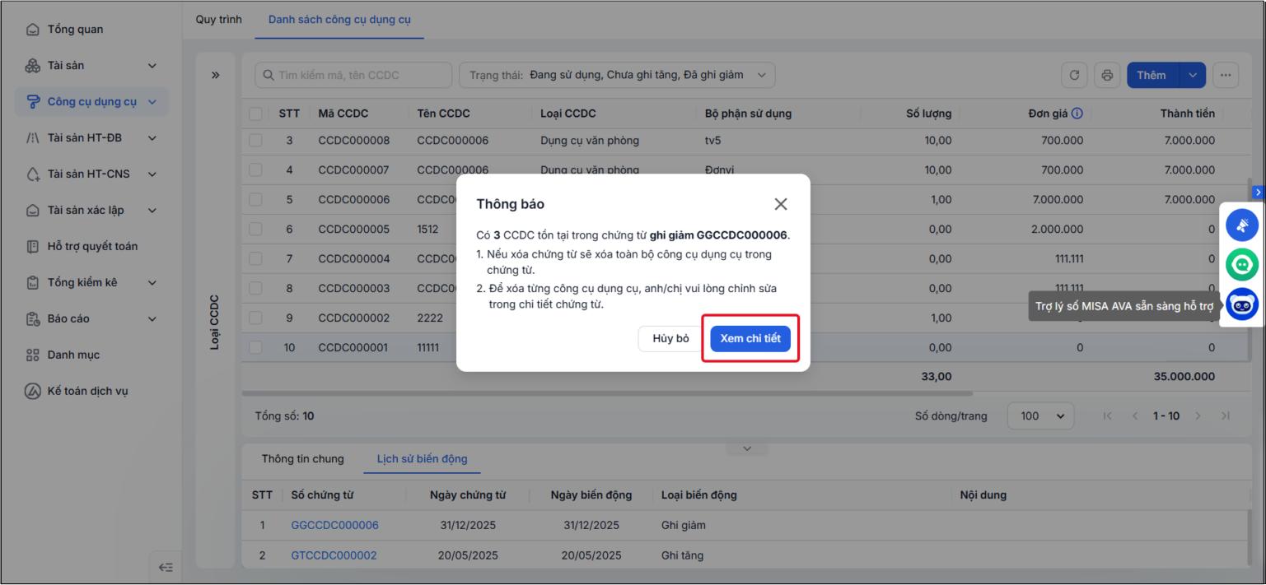1266x585 pixels.
Task: Click the Đơn giá info icon
Action: [1077, 114]
